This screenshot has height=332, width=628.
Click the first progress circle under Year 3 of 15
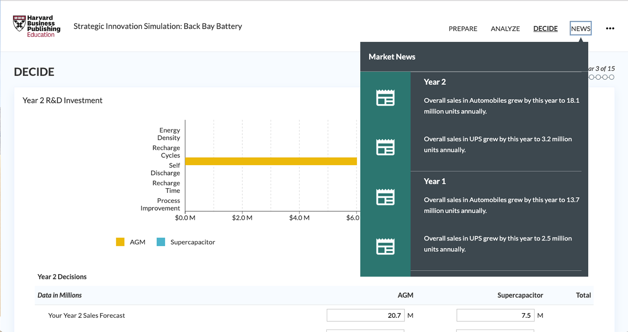click(591, 77)
